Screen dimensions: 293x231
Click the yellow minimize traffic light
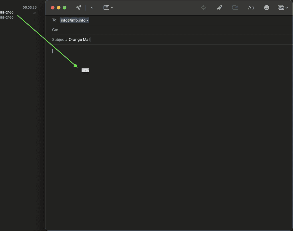58,7
